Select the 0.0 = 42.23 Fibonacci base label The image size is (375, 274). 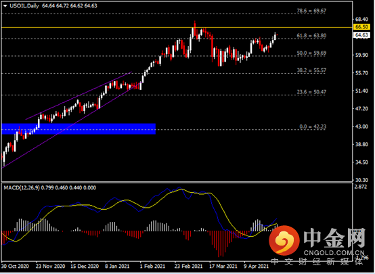click(313, 127)
